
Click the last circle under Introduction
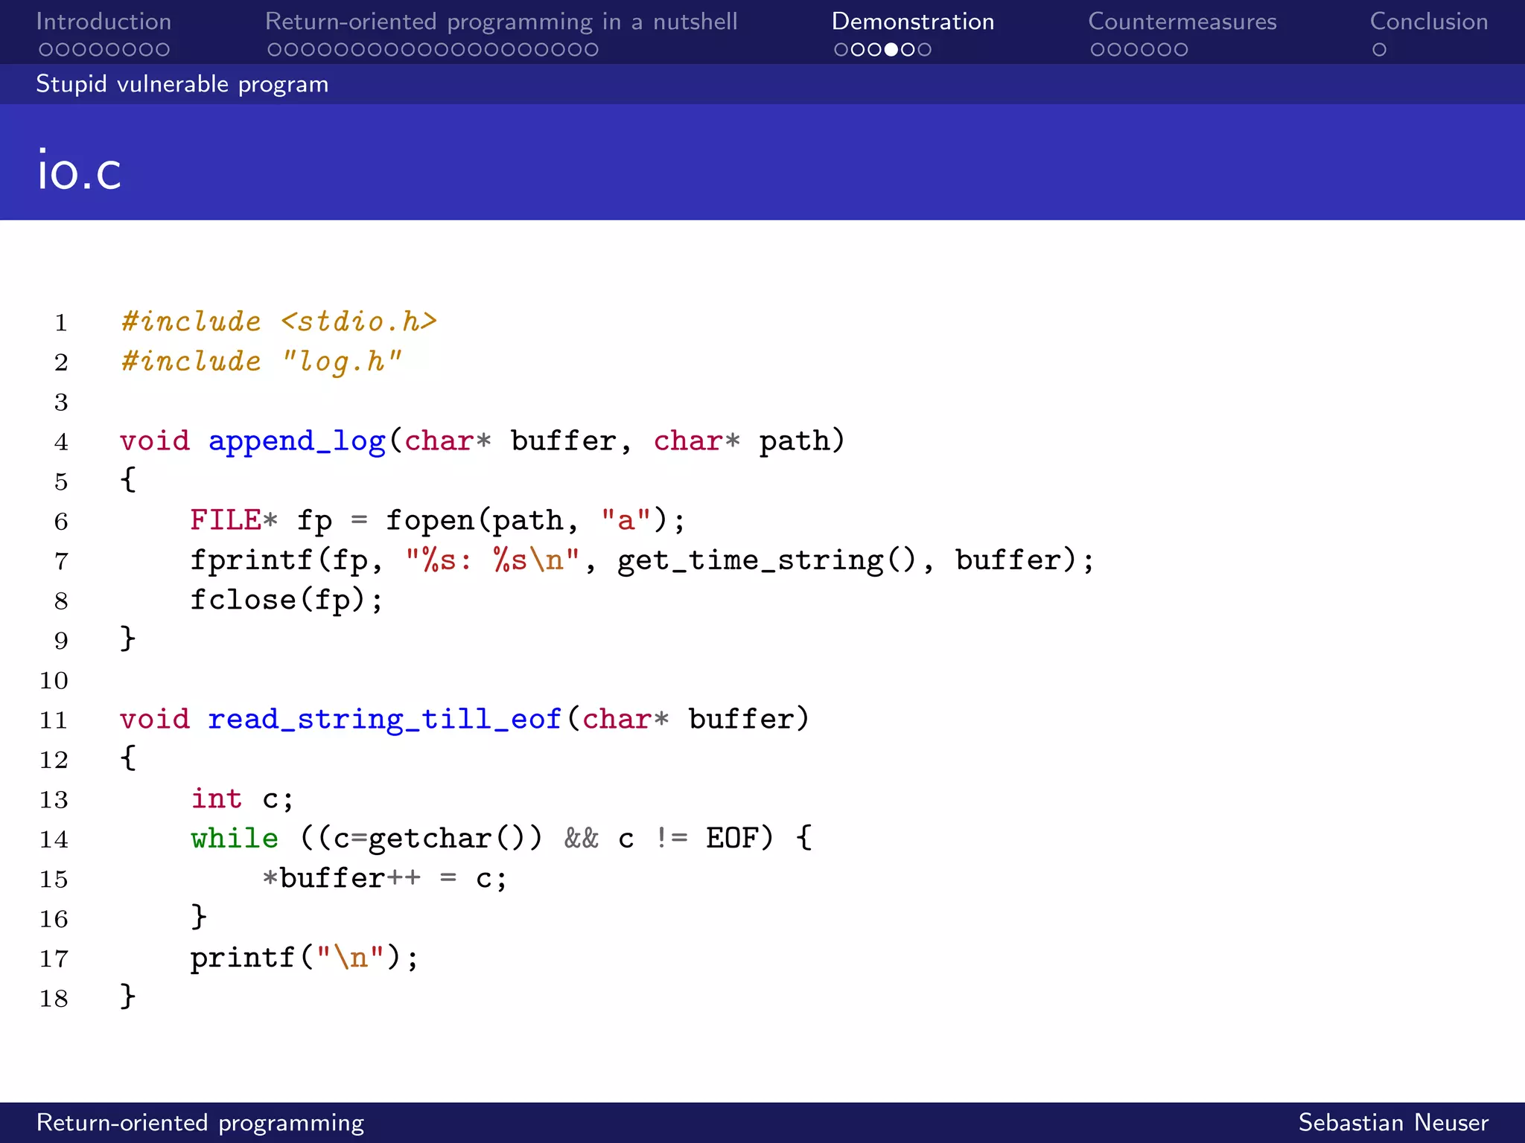[x=162, y=50]
